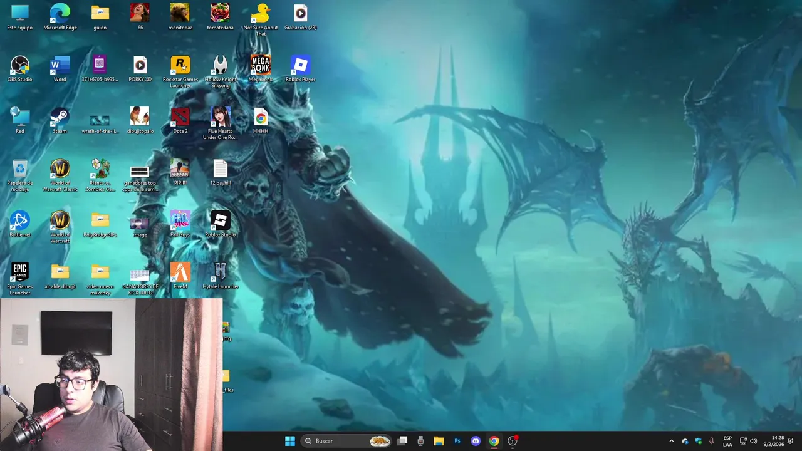Open Roblox Studio shortcut
This screenshot has height=451, width=802.
point(220,224)
